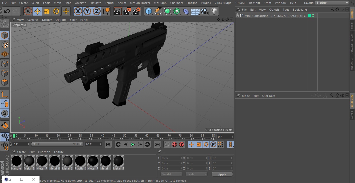The image size is (355, 183).
Task: Toggle the gun object's visibility dots
Action: tap(313, 16)
